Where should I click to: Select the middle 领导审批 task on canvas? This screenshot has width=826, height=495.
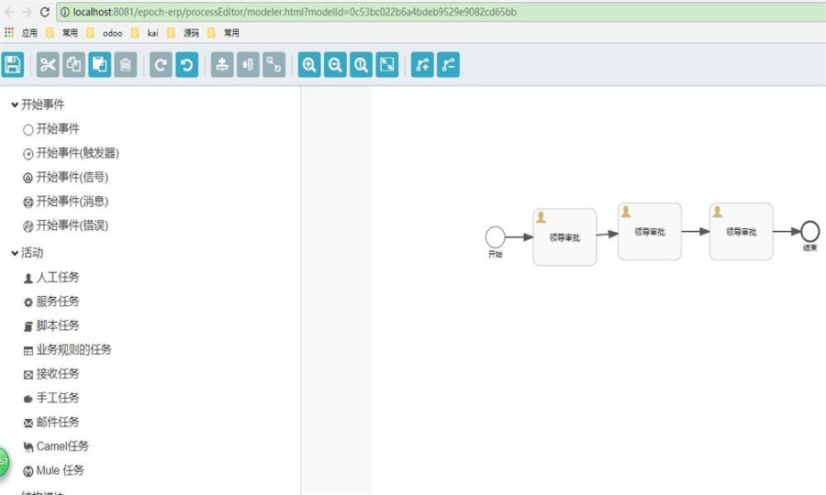650,231
